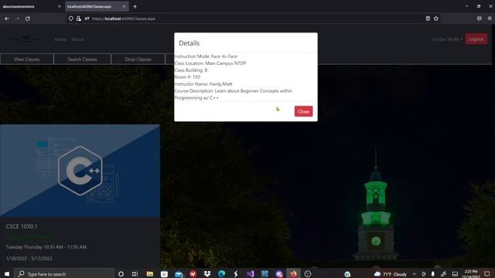Open Dropbox from the taskbar

pos(207,274)
